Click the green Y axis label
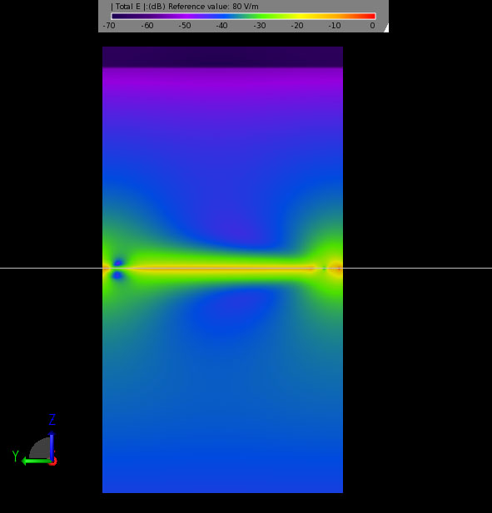 click(x=15, y=456)
